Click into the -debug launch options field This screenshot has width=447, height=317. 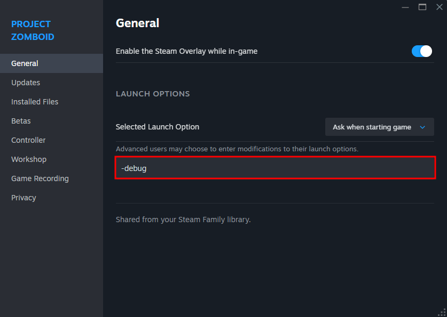(275, 168)
